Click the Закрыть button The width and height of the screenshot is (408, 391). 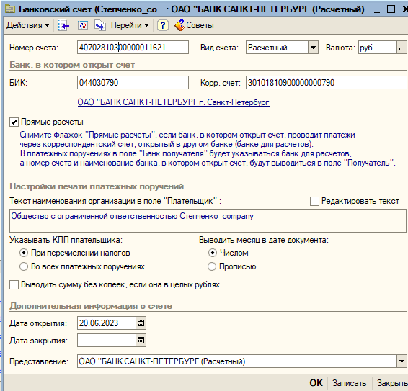click(391, 383)
